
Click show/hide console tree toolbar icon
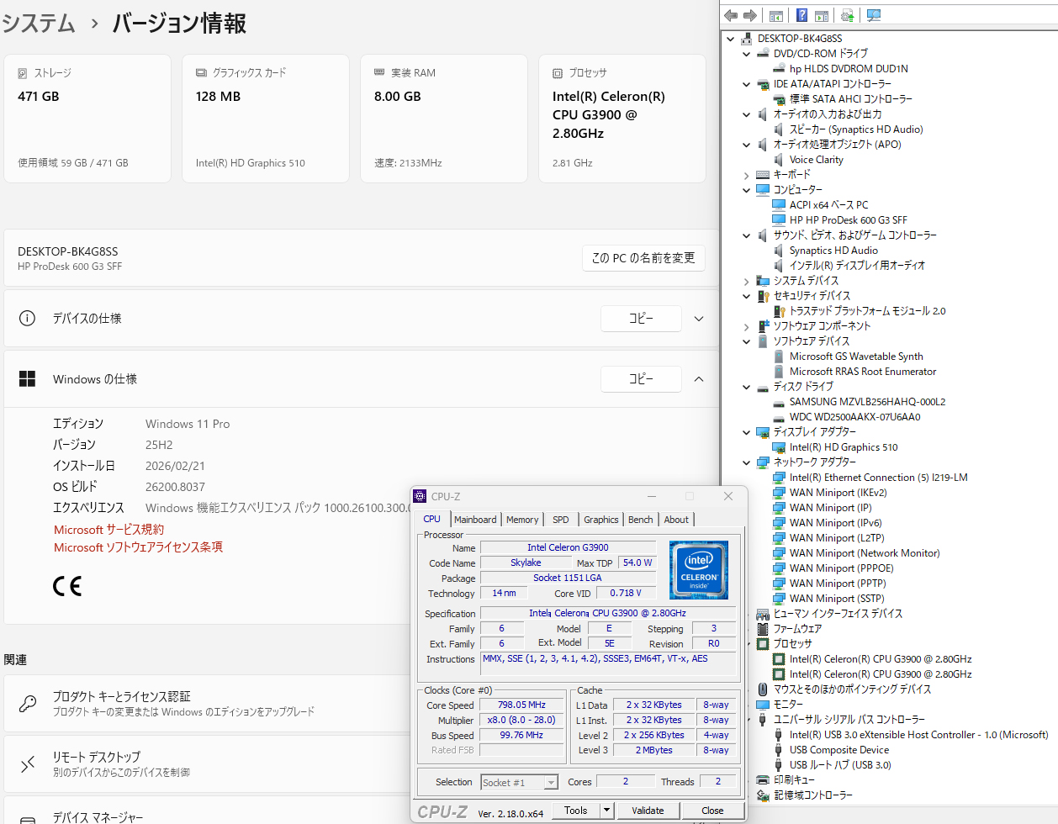click(x=776, y=15)
